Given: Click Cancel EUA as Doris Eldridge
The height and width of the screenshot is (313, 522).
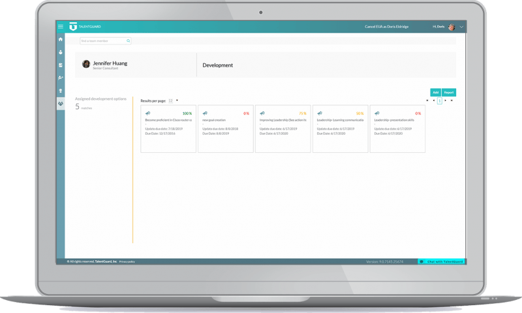Looking at the screenshot, I should pos(388,27).
